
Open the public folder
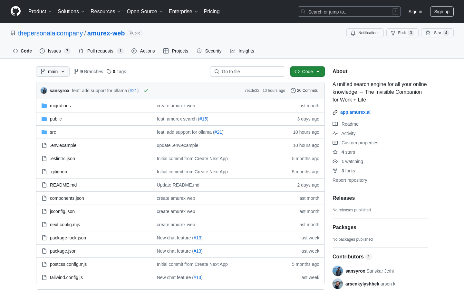coord(56,119)
